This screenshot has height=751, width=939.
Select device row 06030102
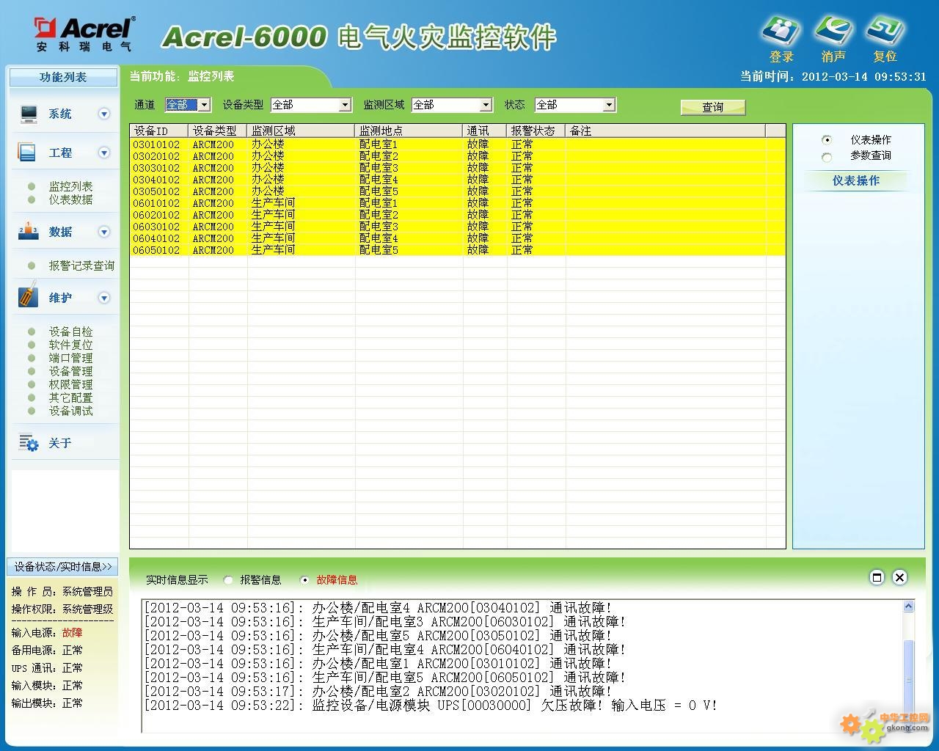tap(458, 227)
